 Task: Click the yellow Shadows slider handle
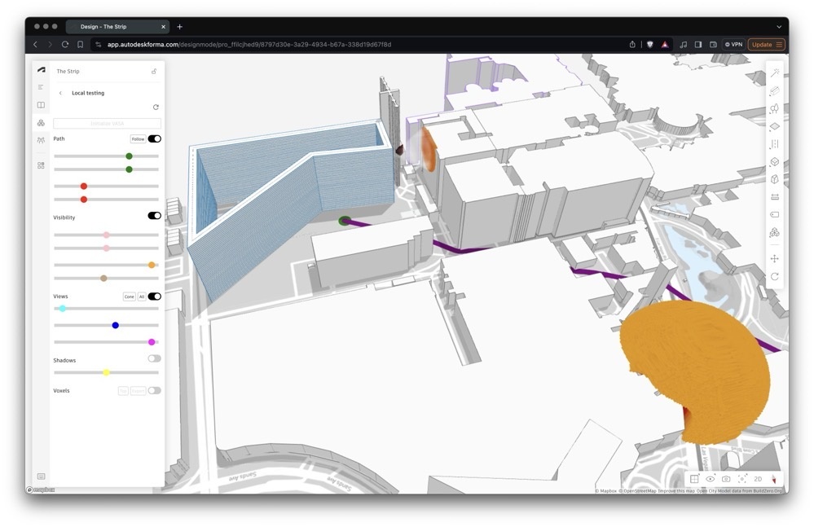[x=106, y=372]
